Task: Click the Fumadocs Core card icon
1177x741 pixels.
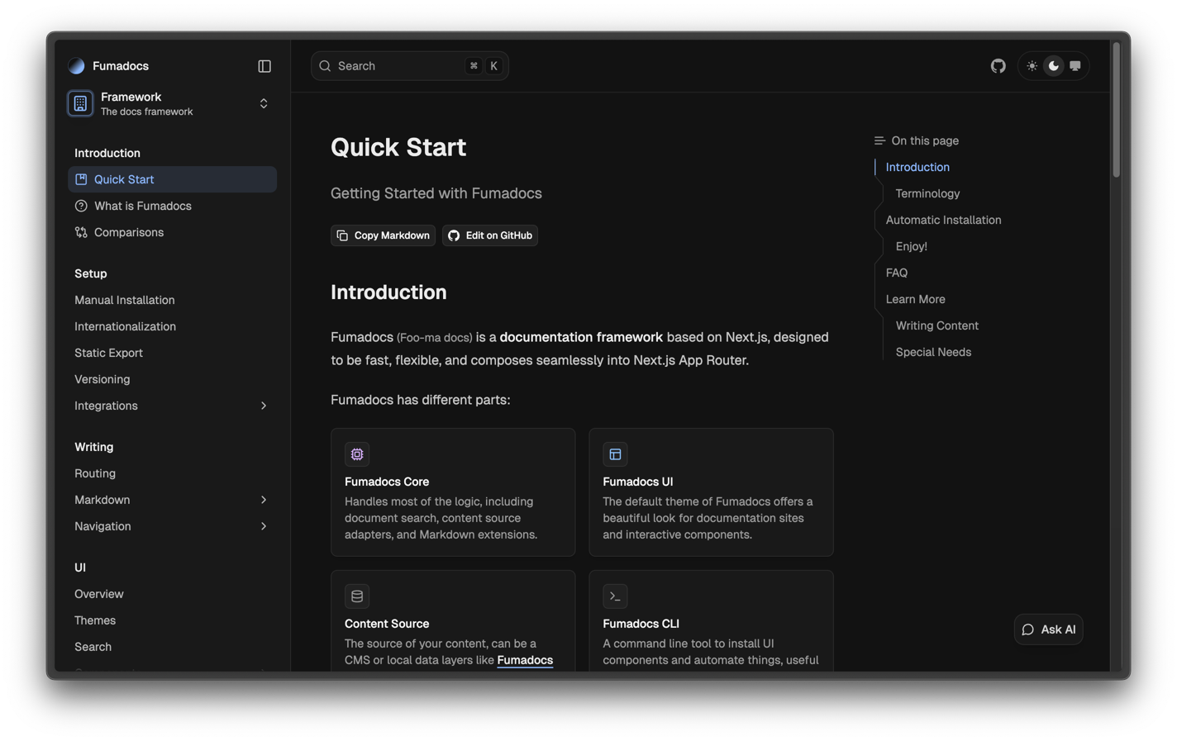Action: [357, 454]
